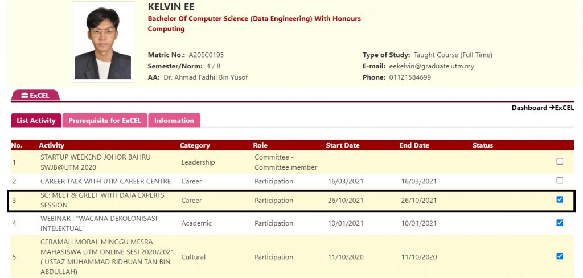Select the main ExCEL tab
The height and width of the screenshot is (278, 583).
coord(35,96)
